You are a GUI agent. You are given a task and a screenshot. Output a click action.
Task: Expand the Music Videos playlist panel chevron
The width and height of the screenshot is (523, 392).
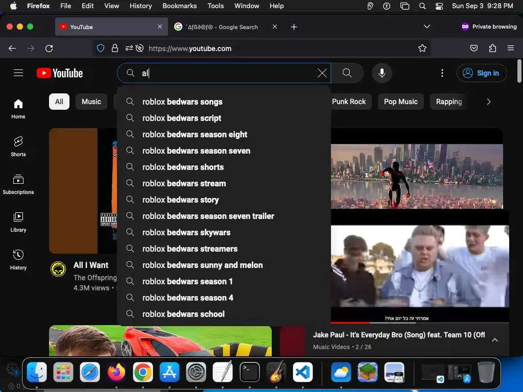pos(495,340)
